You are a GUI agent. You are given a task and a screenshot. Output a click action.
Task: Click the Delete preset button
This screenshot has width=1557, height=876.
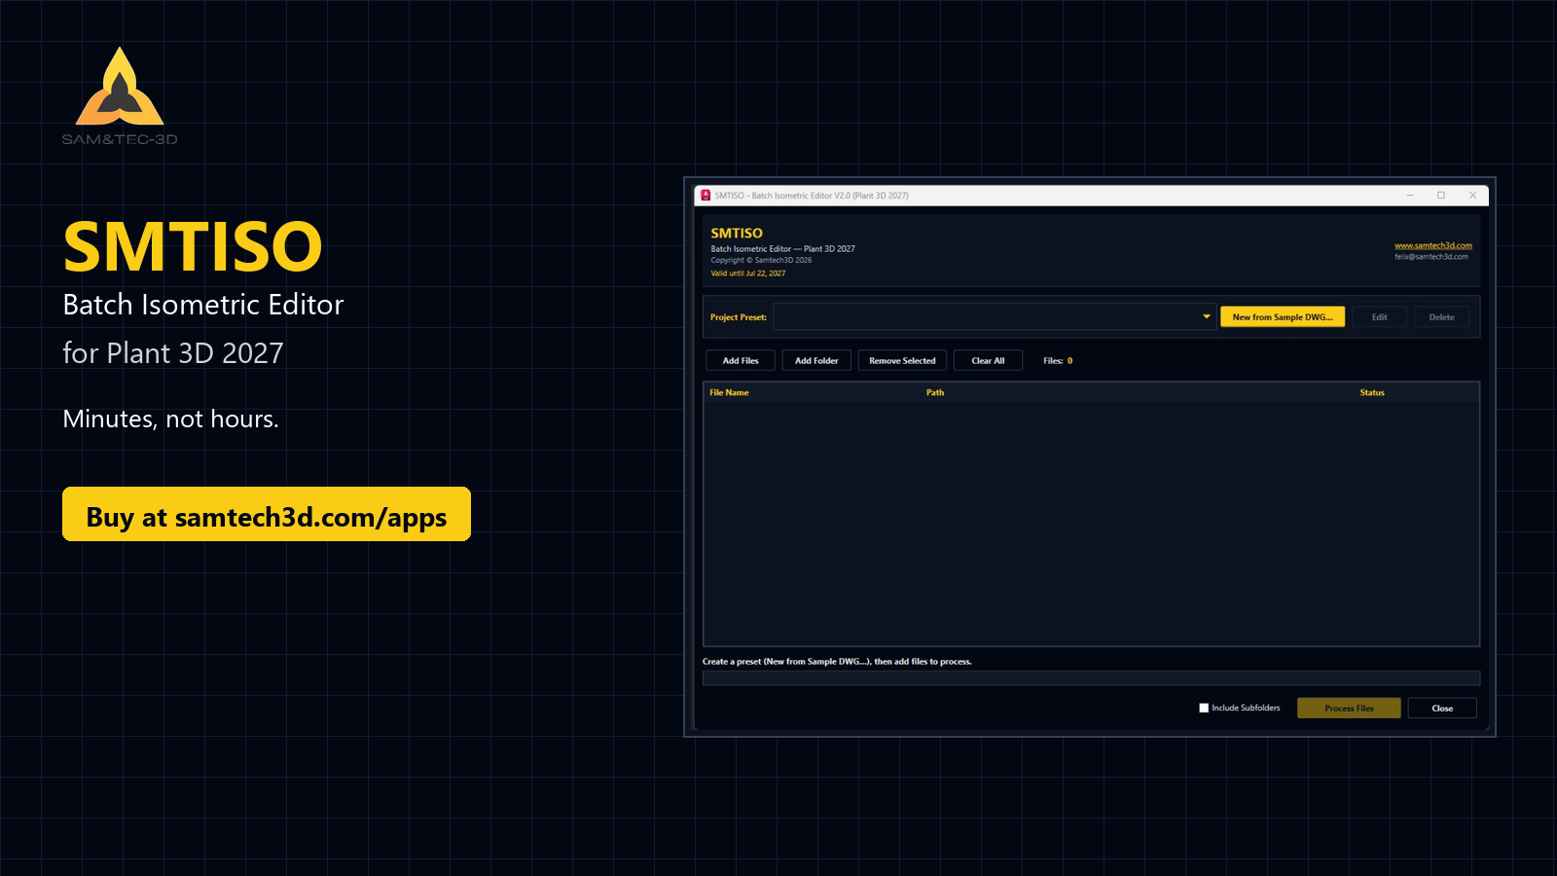1441,317
